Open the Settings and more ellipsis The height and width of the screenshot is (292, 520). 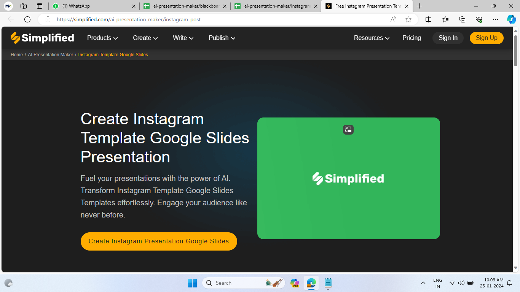click(x=495, y=19)
